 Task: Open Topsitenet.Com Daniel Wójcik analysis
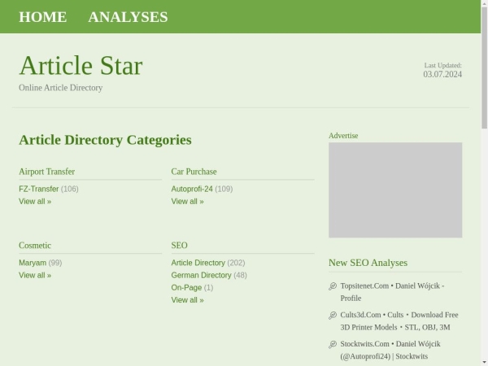(x=392, y=292)
